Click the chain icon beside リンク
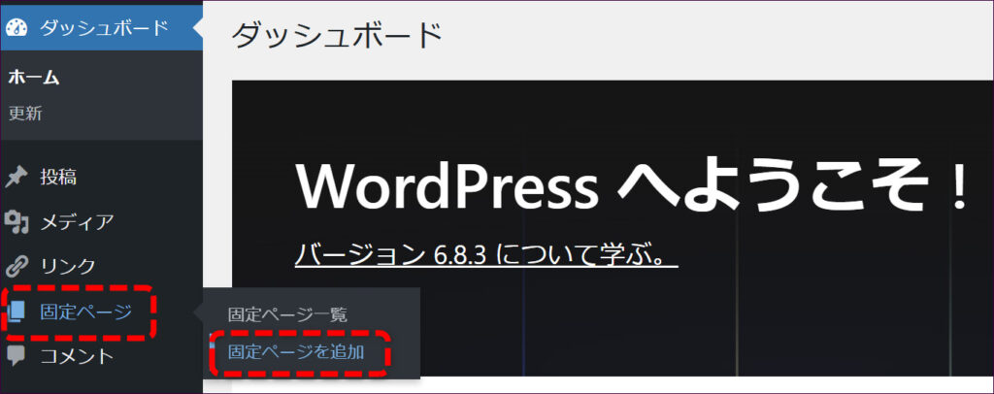 click(x=17, y=266)
